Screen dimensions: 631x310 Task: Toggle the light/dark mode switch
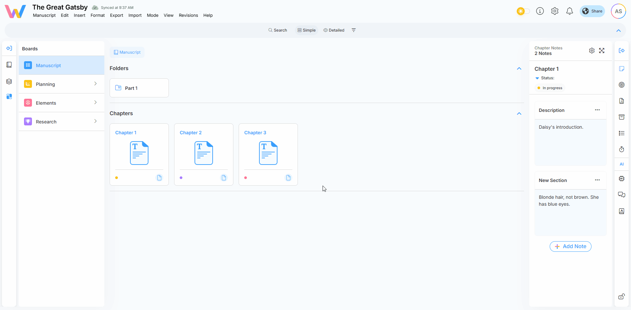523,11
